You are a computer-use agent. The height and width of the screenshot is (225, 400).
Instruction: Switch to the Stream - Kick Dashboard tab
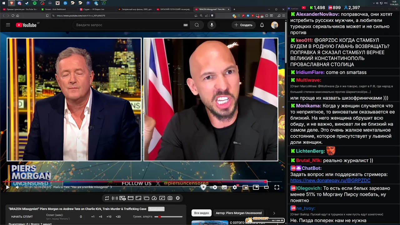(x=57, y=9)
